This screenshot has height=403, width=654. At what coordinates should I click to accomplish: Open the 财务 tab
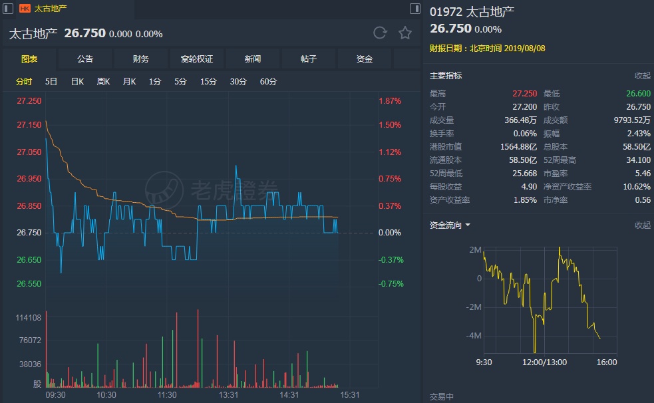click(141, 59)
